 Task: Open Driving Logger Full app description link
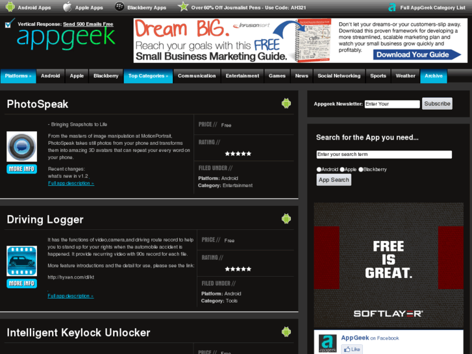coord(71,296)
